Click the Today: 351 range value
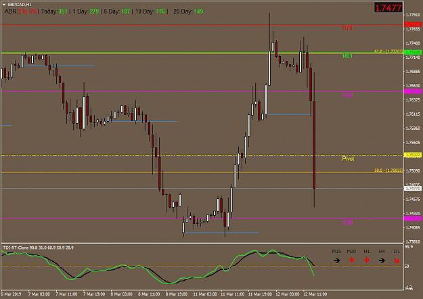Viewport: 423px width, 299px height. 54,11
